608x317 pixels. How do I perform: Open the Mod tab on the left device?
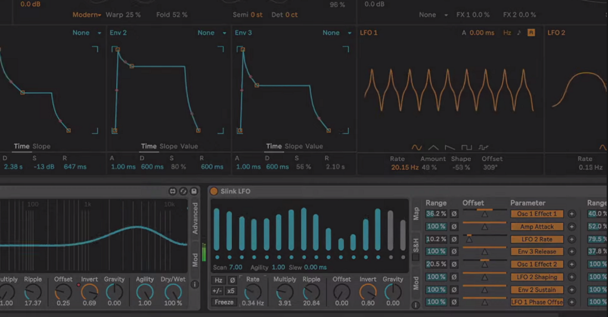click(x=195, y=260)
